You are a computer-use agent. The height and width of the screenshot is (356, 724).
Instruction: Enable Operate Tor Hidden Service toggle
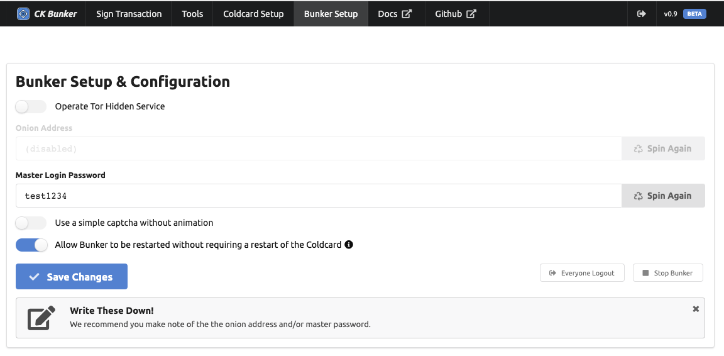[31, 107]
